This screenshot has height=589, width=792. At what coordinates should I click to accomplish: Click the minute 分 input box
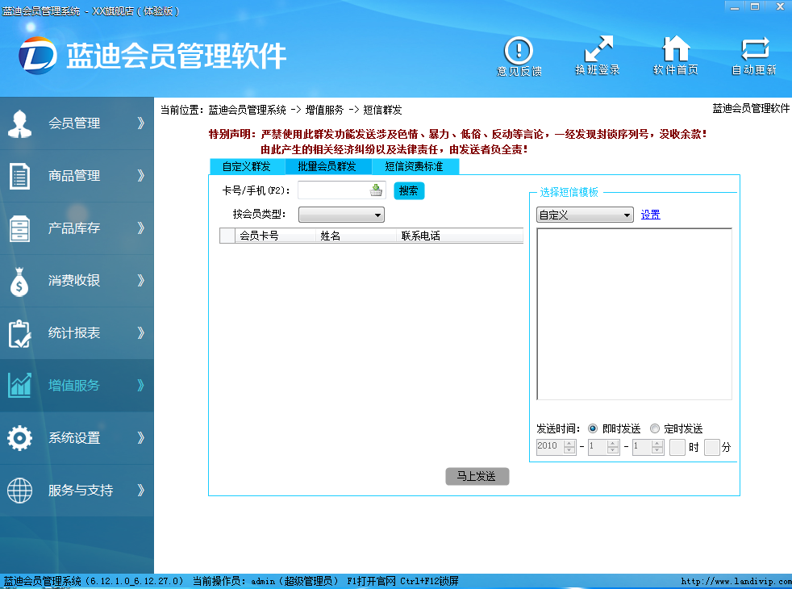click(x=711, y=447)
